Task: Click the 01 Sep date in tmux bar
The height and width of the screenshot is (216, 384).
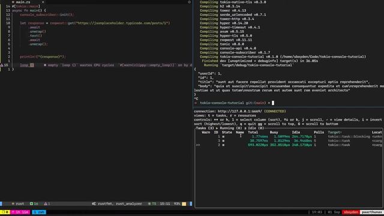Action: [334, 212]
